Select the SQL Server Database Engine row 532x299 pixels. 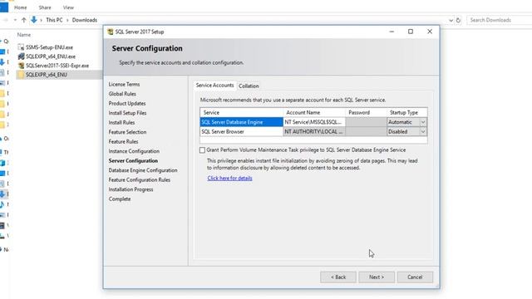[x=241, y=122]
